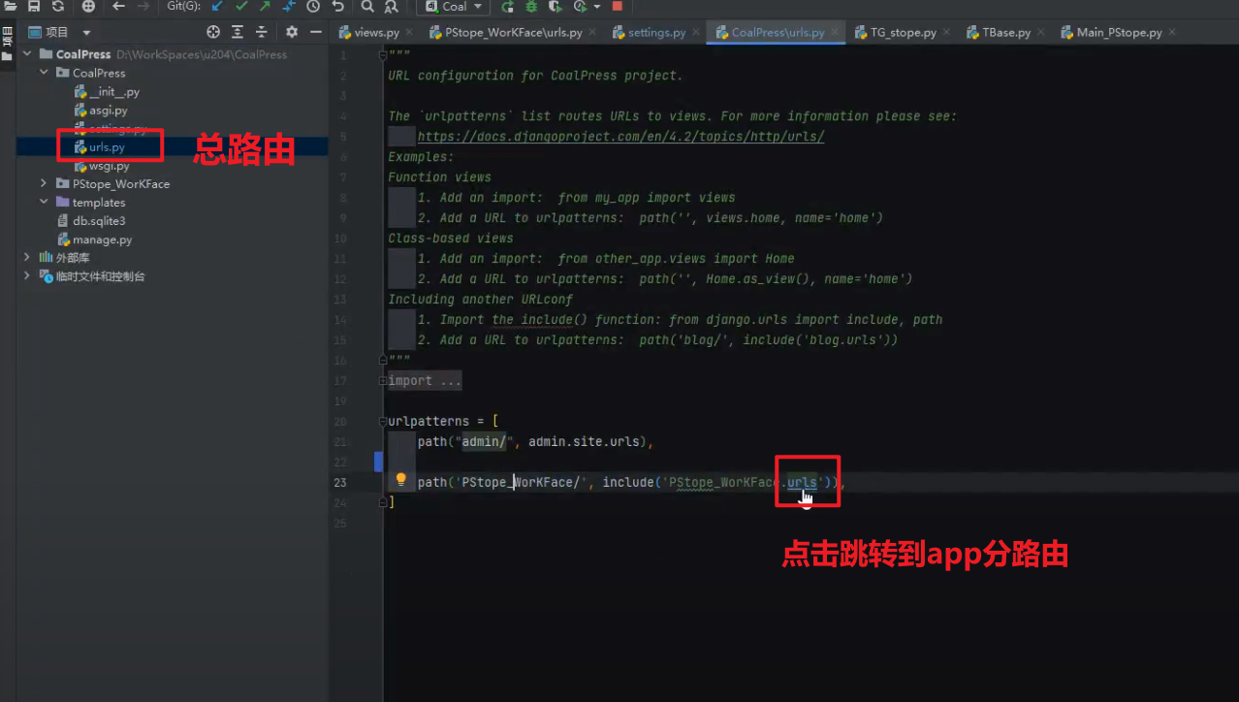Open Git history clock icon

313,6
